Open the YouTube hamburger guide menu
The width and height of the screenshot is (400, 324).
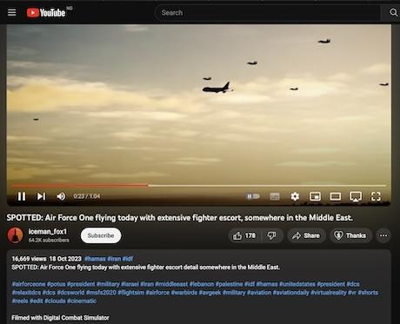click(x=12, y=12)
